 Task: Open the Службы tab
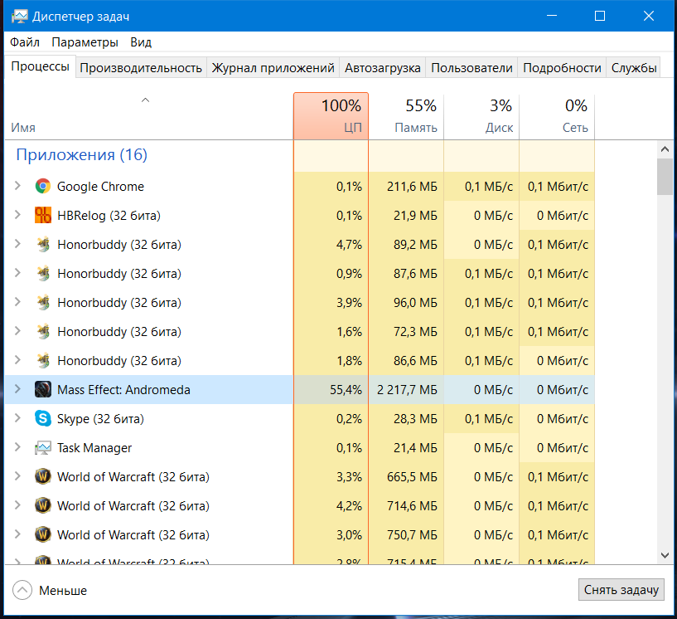point(634,68)
